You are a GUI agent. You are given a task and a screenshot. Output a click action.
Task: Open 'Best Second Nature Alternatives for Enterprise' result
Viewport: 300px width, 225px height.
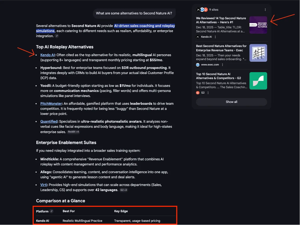click(x=221, y=48)
